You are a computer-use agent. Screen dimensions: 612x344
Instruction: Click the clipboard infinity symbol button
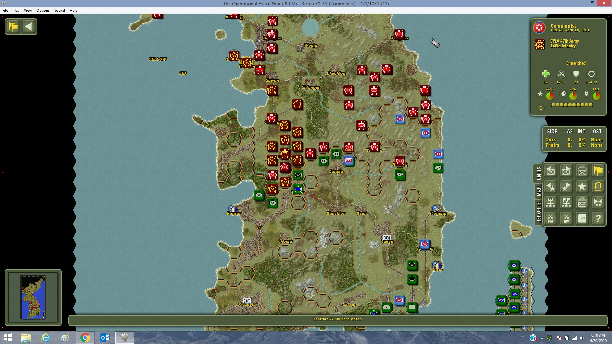582,203
